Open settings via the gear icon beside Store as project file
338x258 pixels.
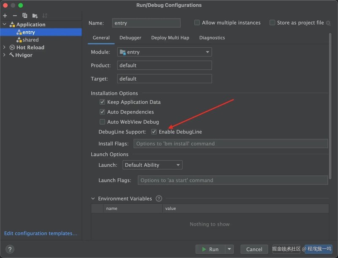[x=328, y=23]
